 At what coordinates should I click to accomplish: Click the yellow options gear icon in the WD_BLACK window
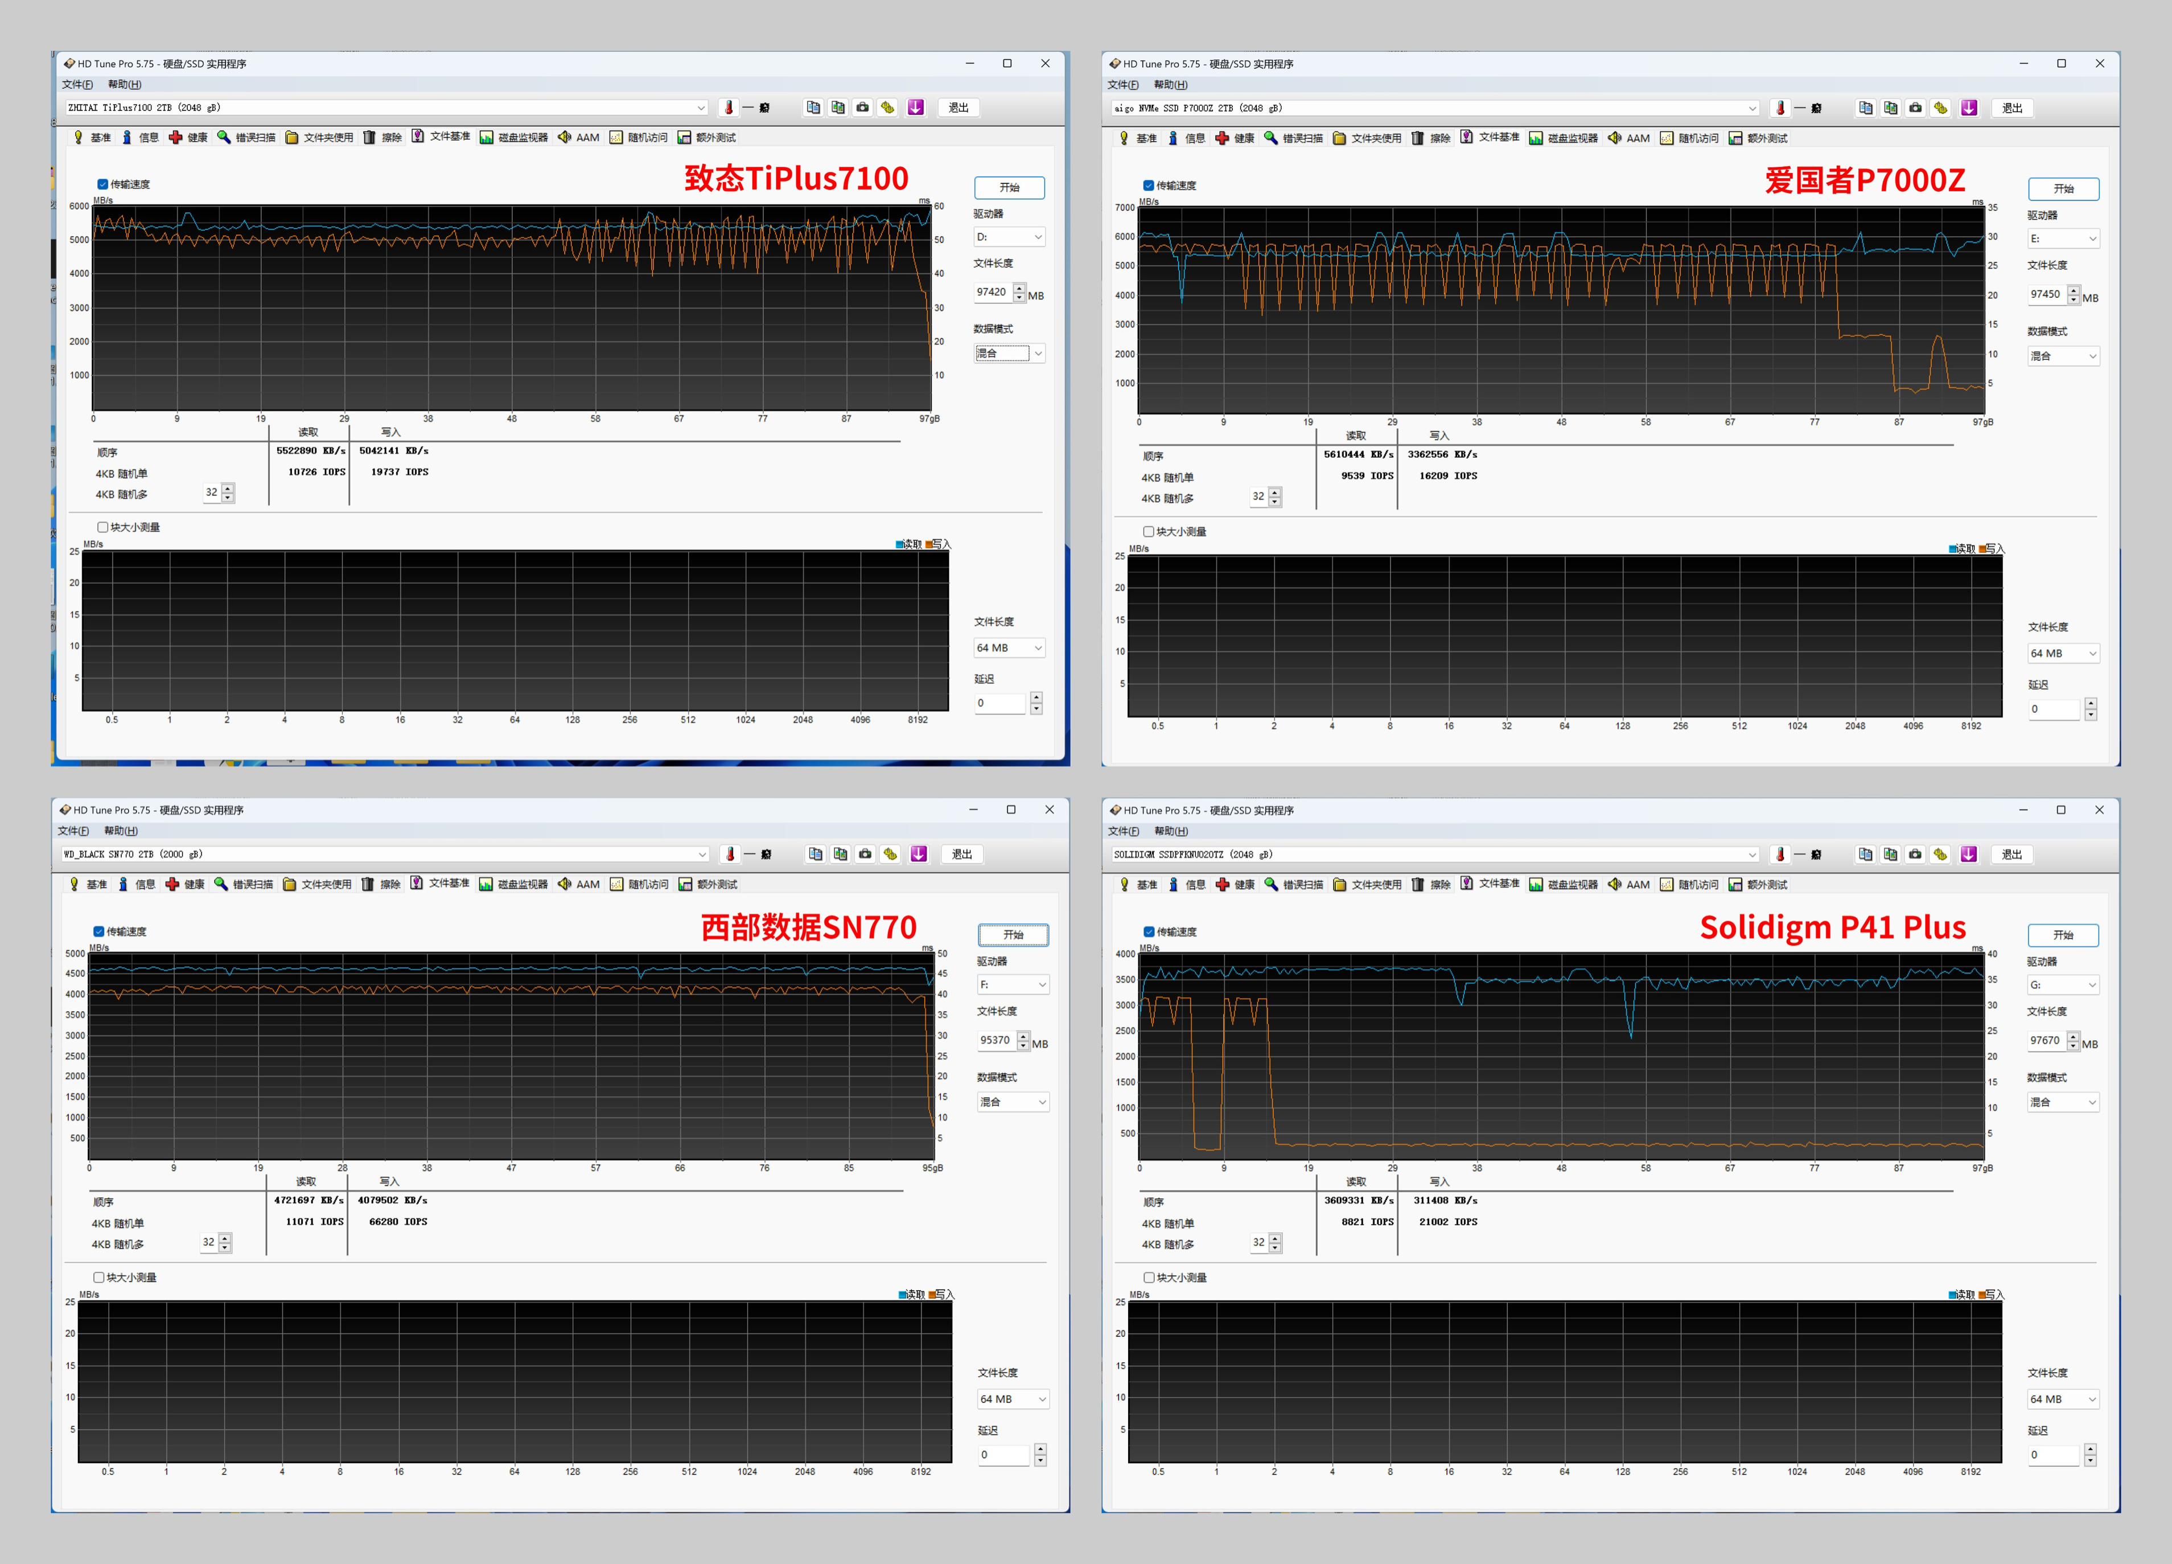pyautogui.click(x=891, y=855)
